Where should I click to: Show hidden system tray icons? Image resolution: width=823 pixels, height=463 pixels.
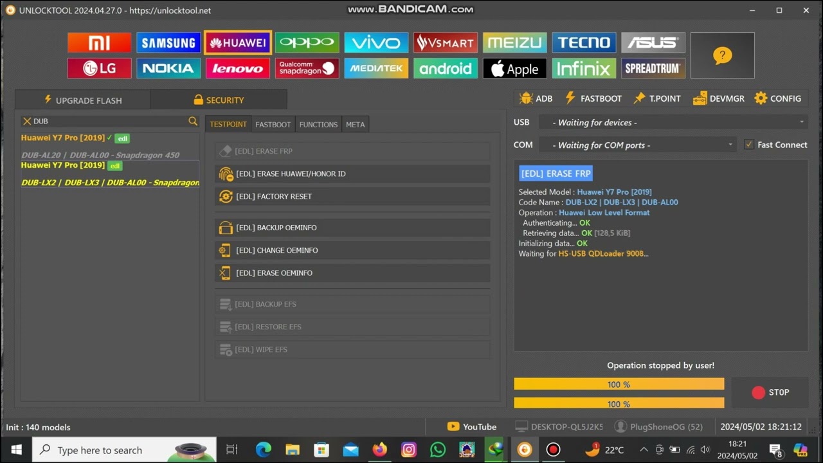pyautogui.click(x=643, y=449)
